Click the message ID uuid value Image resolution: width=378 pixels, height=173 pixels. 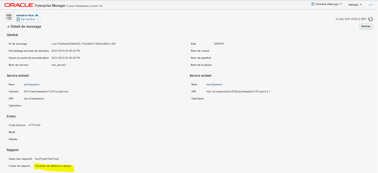[83, 44]
